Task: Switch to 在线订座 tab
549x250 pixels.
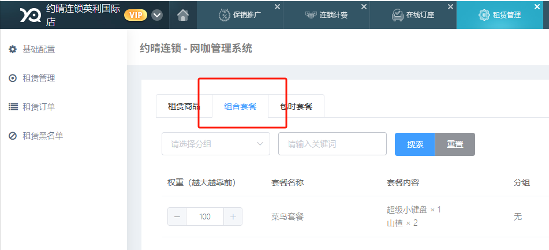Action: pyautogui.click(x=413, y=15)
